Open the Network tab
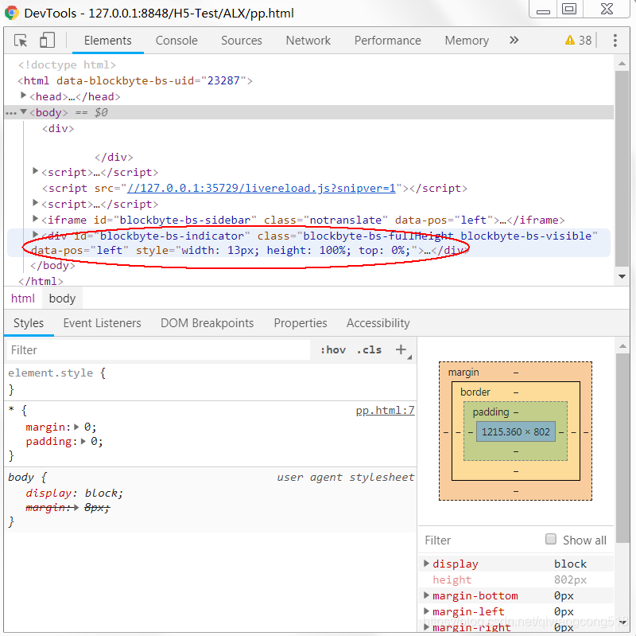 [308, 41]
